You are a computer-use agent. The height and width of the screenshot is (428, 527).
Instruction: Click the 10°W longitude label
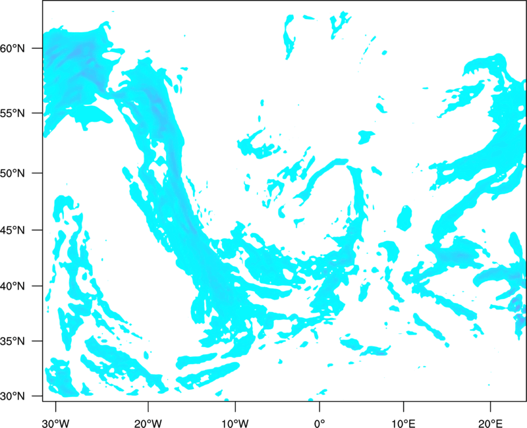tap(235, 423)
